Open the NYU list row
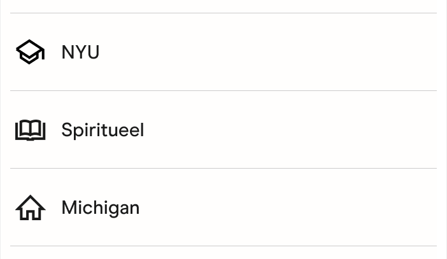Screen dimensions: 447x259 point(223,52)
